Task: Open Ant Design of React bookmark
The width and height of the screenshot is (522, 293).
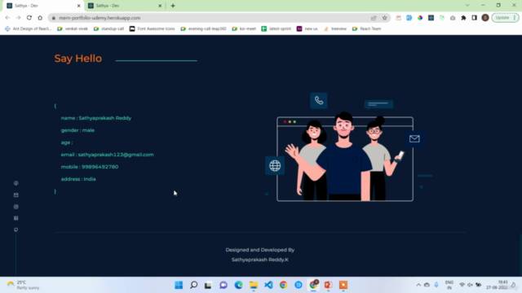Action: [x=29, y=29]
